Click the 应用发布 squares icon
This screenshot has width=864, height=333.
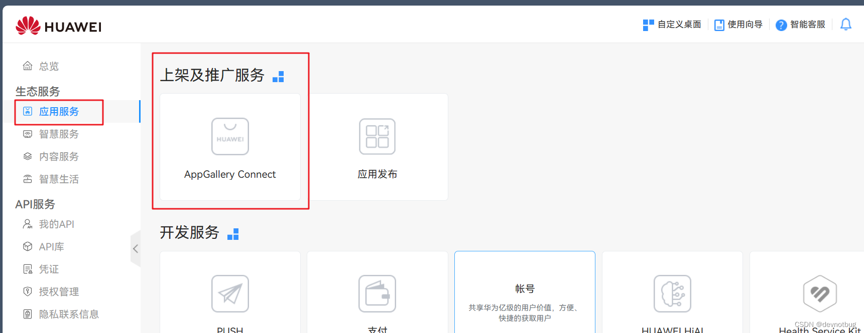378,136
